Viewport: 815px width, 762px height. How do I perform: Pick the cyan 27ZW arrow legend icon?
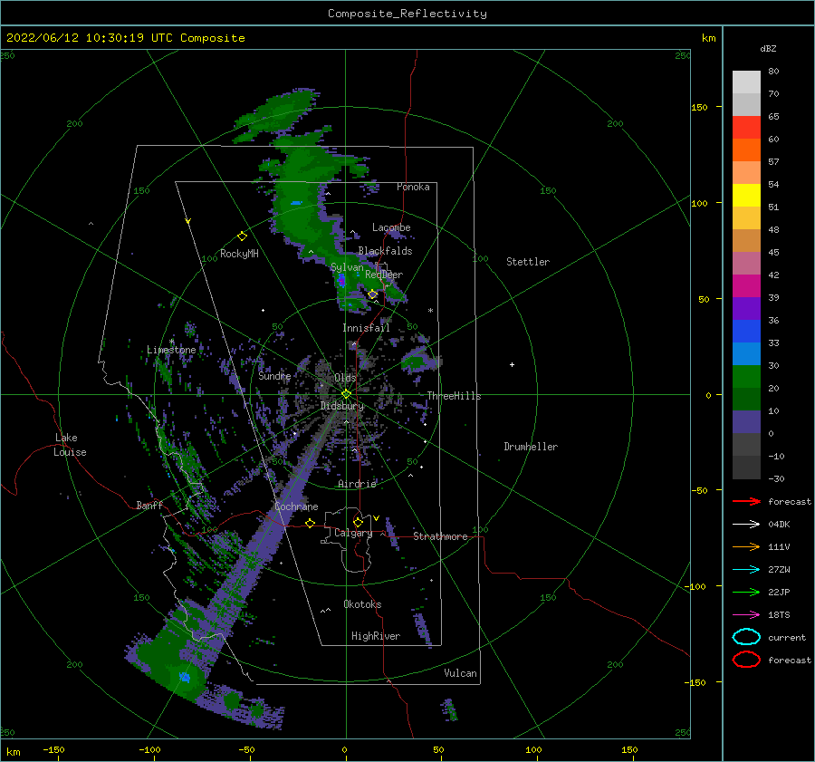click(x=746, y=570)
